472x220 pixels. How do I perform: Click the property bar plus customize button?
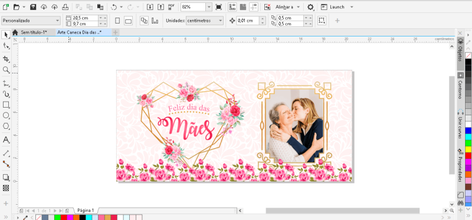337,21
